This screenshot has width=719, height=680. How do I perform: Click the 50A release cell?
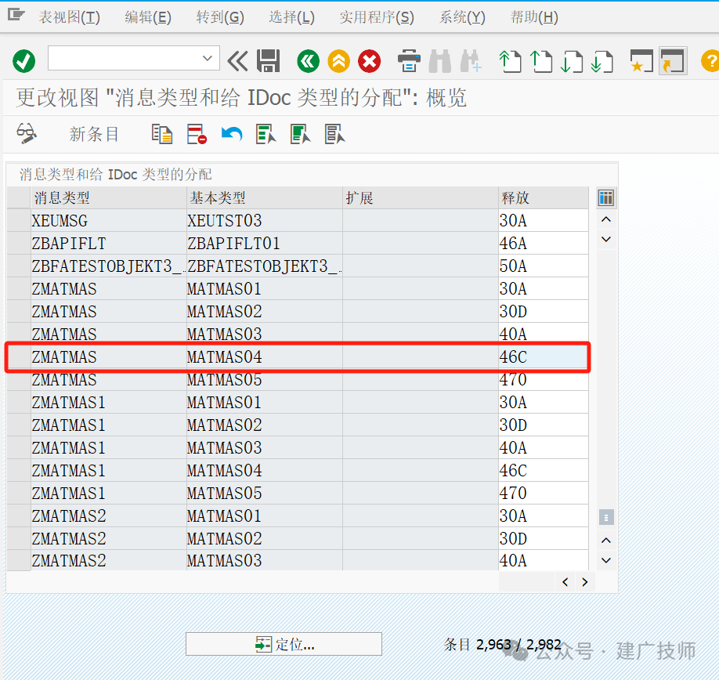pyautogui.click(x=544, y=266)
